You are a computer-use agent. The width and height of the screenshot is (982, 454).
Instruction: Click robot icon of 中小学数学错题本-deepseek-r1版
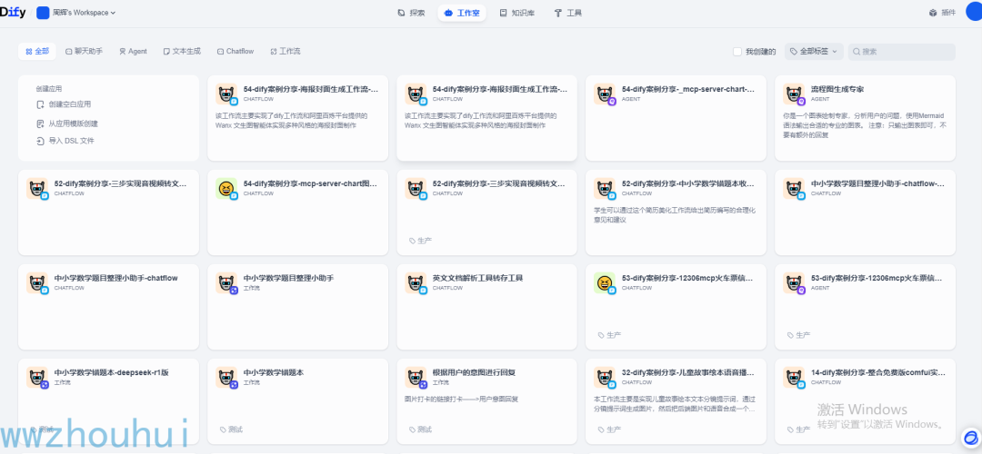(37, 377)
